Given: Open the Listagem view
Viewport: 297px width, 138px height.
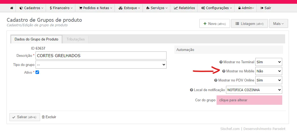Looking at the screenshot, I should [249, 24].
